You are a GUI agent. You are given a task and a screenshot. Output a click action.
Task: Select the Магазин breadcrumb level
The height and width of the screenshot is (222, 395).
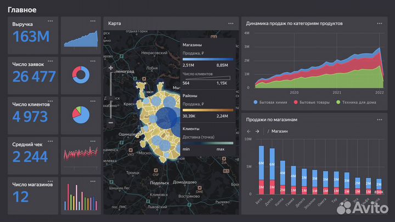280,132
